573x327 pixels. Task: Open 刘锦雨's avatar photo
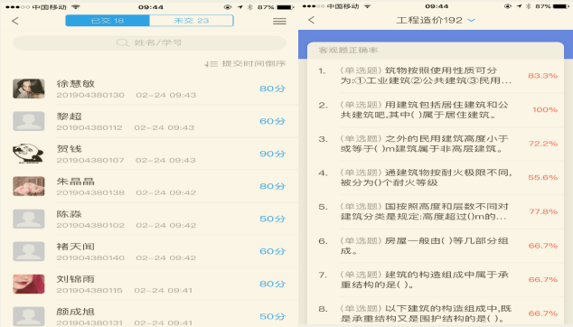29,284
